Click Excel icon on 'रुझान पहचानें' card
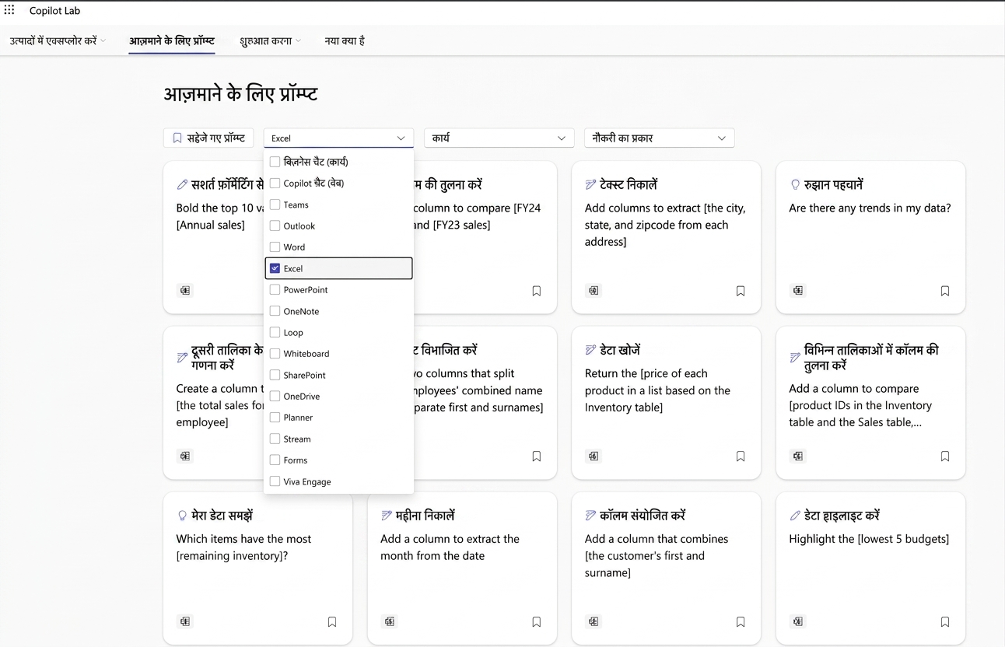This screenshot has height=647, width=1005. (x=798, y=291)
